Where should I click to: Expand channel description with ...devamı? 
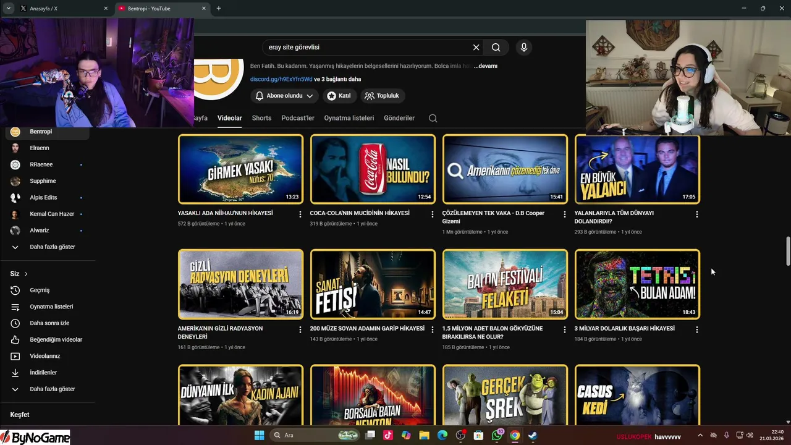point(486,66)
